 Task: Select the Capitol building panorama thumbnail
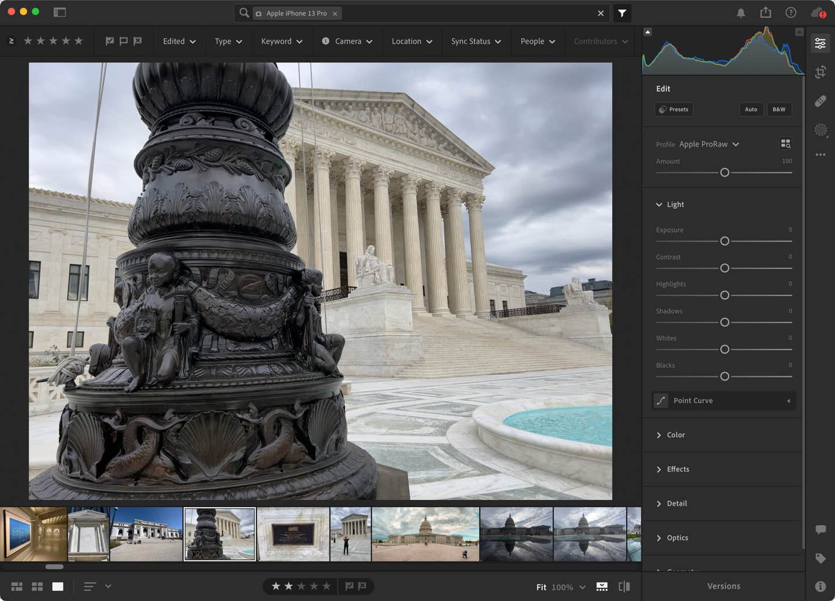pos(425,533)
